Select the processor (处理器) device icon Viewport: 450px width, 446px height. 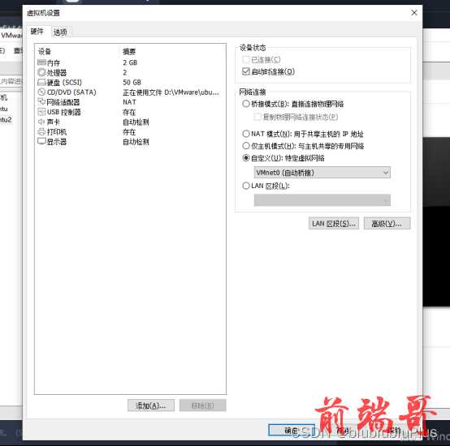point(41,72)
